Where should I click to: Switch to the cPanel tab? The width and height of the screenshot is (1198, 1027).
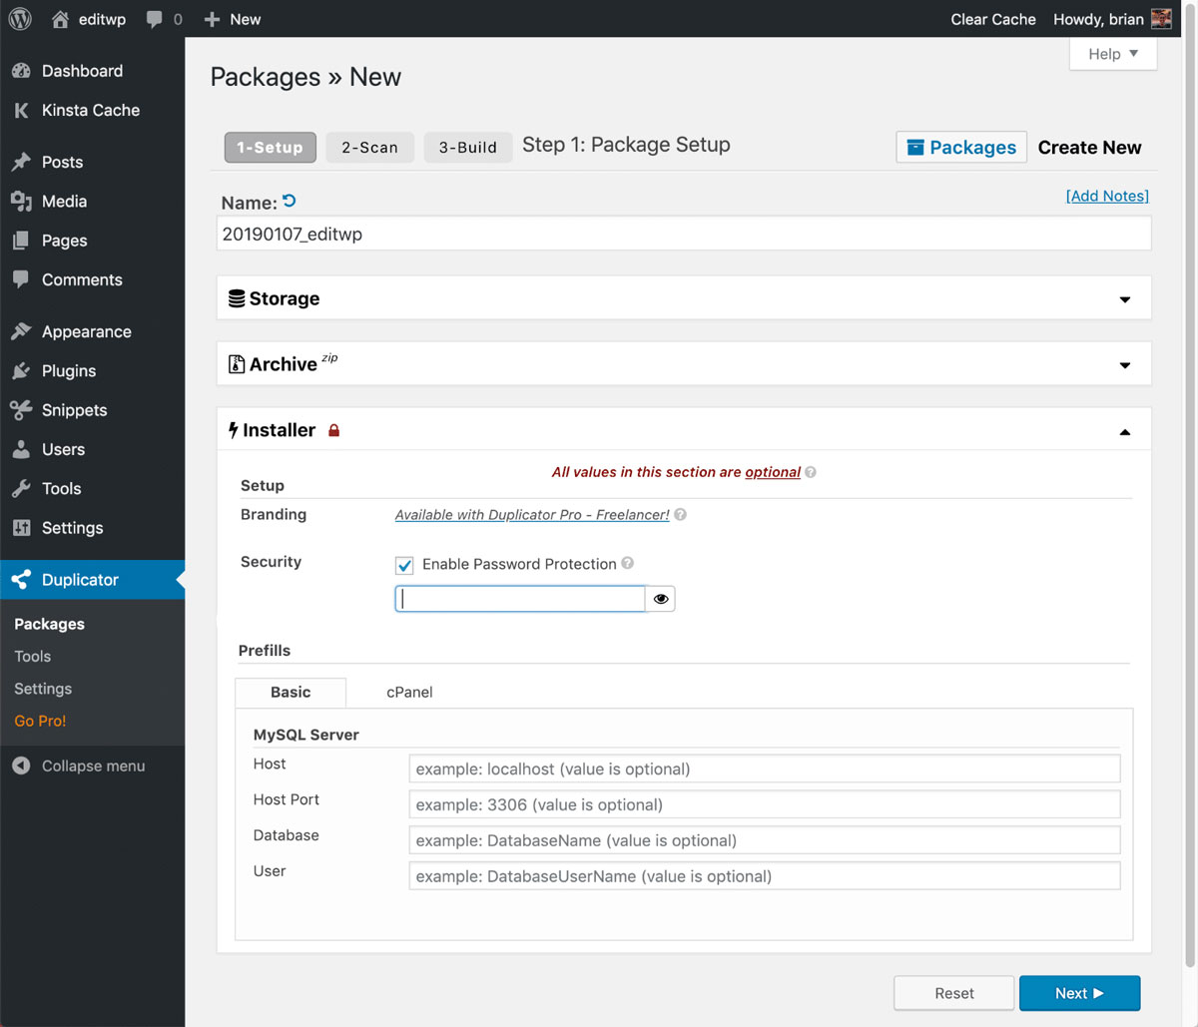click(409, 692)
